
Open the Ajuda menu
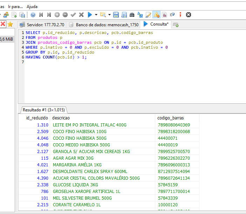click(x=32, y=7)
